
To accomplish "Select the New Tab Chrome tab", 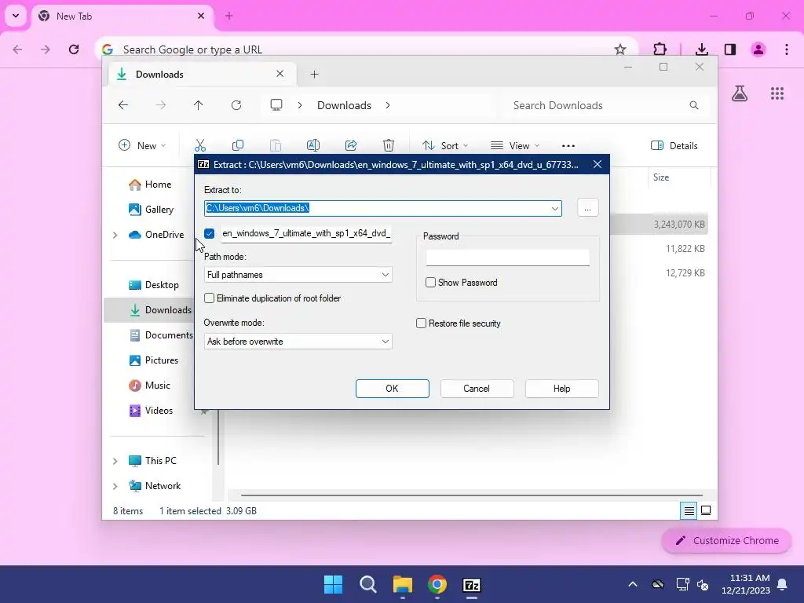I will [x=122, y=16].
